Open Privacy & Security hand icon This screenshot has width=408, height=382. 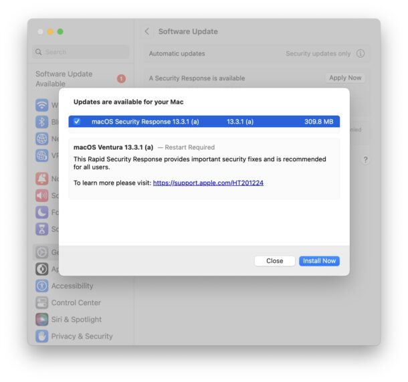click(x=42, y=336)
